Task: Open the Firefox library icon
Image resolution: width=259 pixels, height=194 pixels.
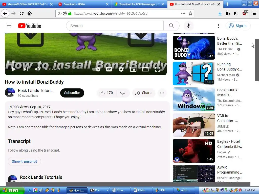Action: click(228, 13)
